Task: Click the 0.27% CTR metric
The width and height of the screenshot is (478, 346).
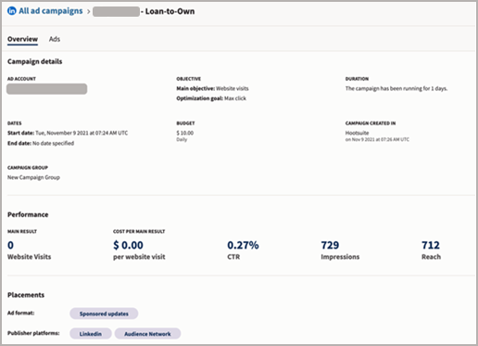Action: click(x=243, y=250)
